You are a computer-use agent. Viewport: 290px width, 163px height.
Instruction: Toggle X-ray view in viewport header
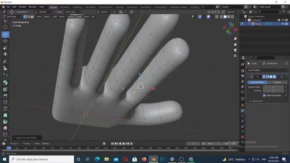pos(217,17)
